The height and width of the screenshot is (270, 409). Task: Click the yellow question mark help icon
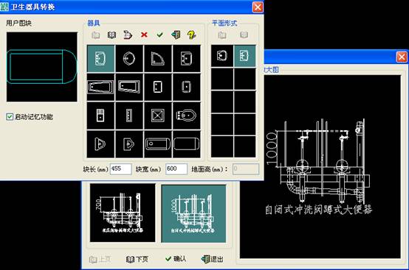[x=192, y=35]
